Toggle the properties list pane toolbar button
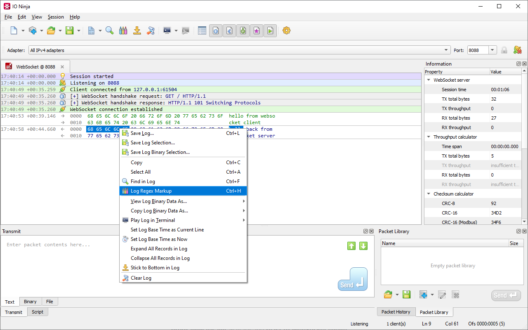The height and width of the screenshot is (330, 528). pos(202,31)
